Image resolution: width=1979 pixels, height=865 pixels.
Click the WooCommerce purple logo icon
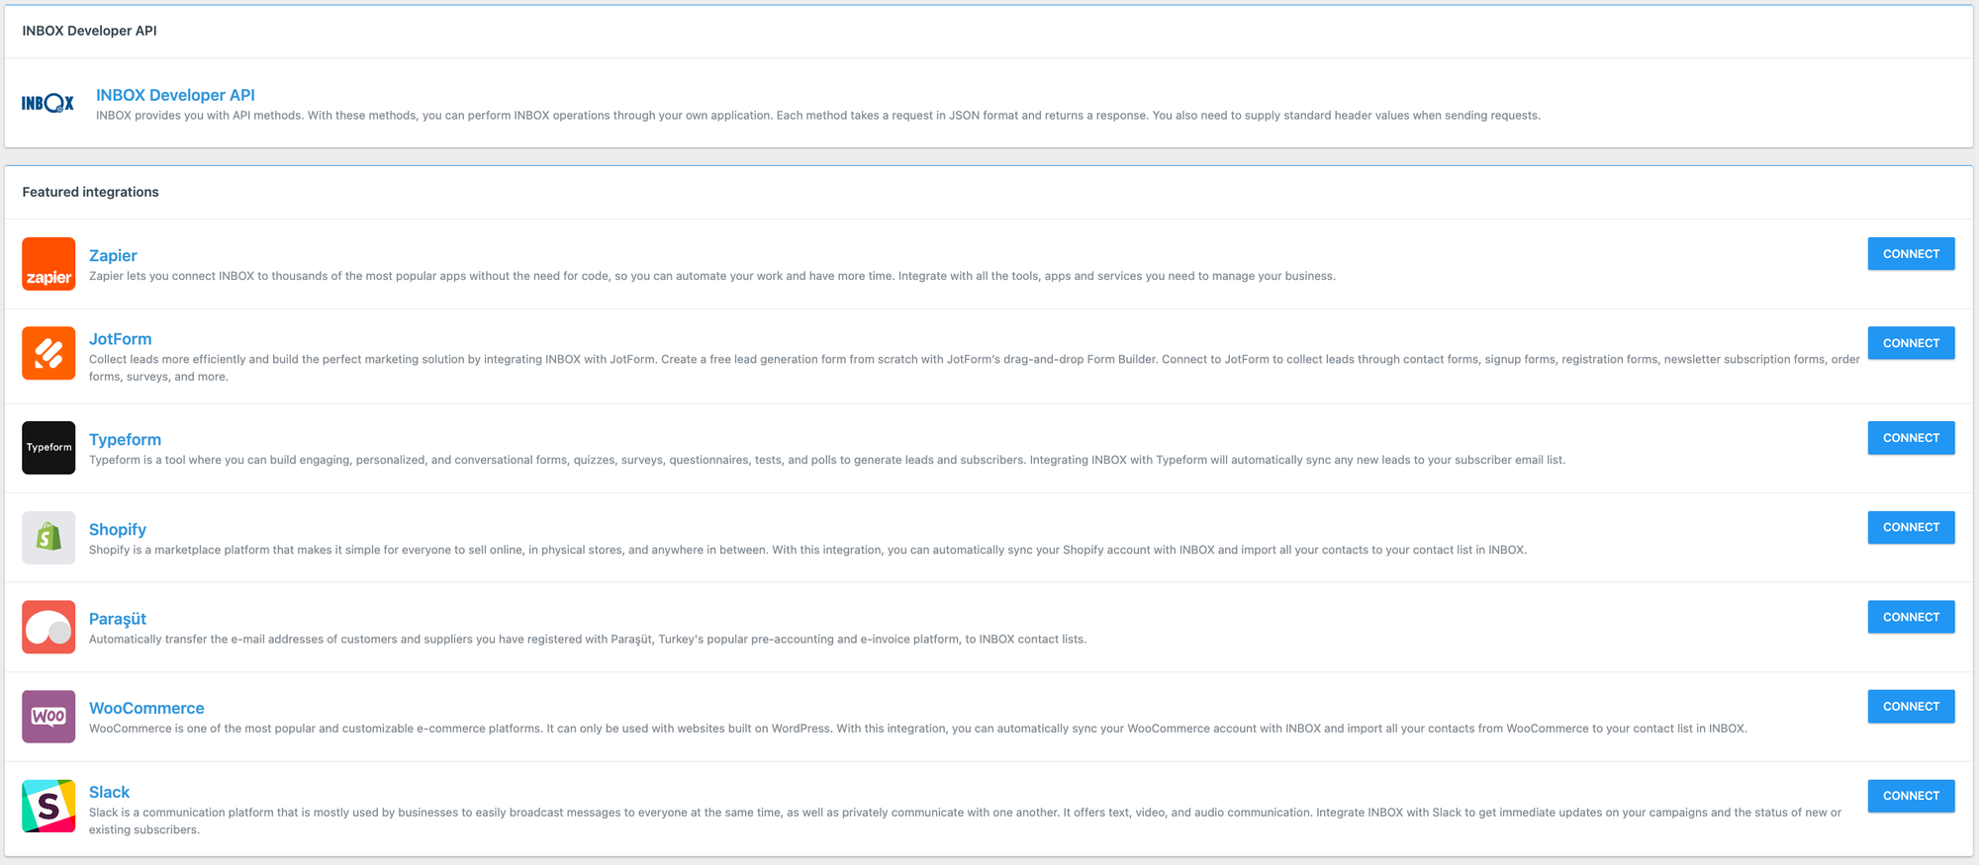48,717
